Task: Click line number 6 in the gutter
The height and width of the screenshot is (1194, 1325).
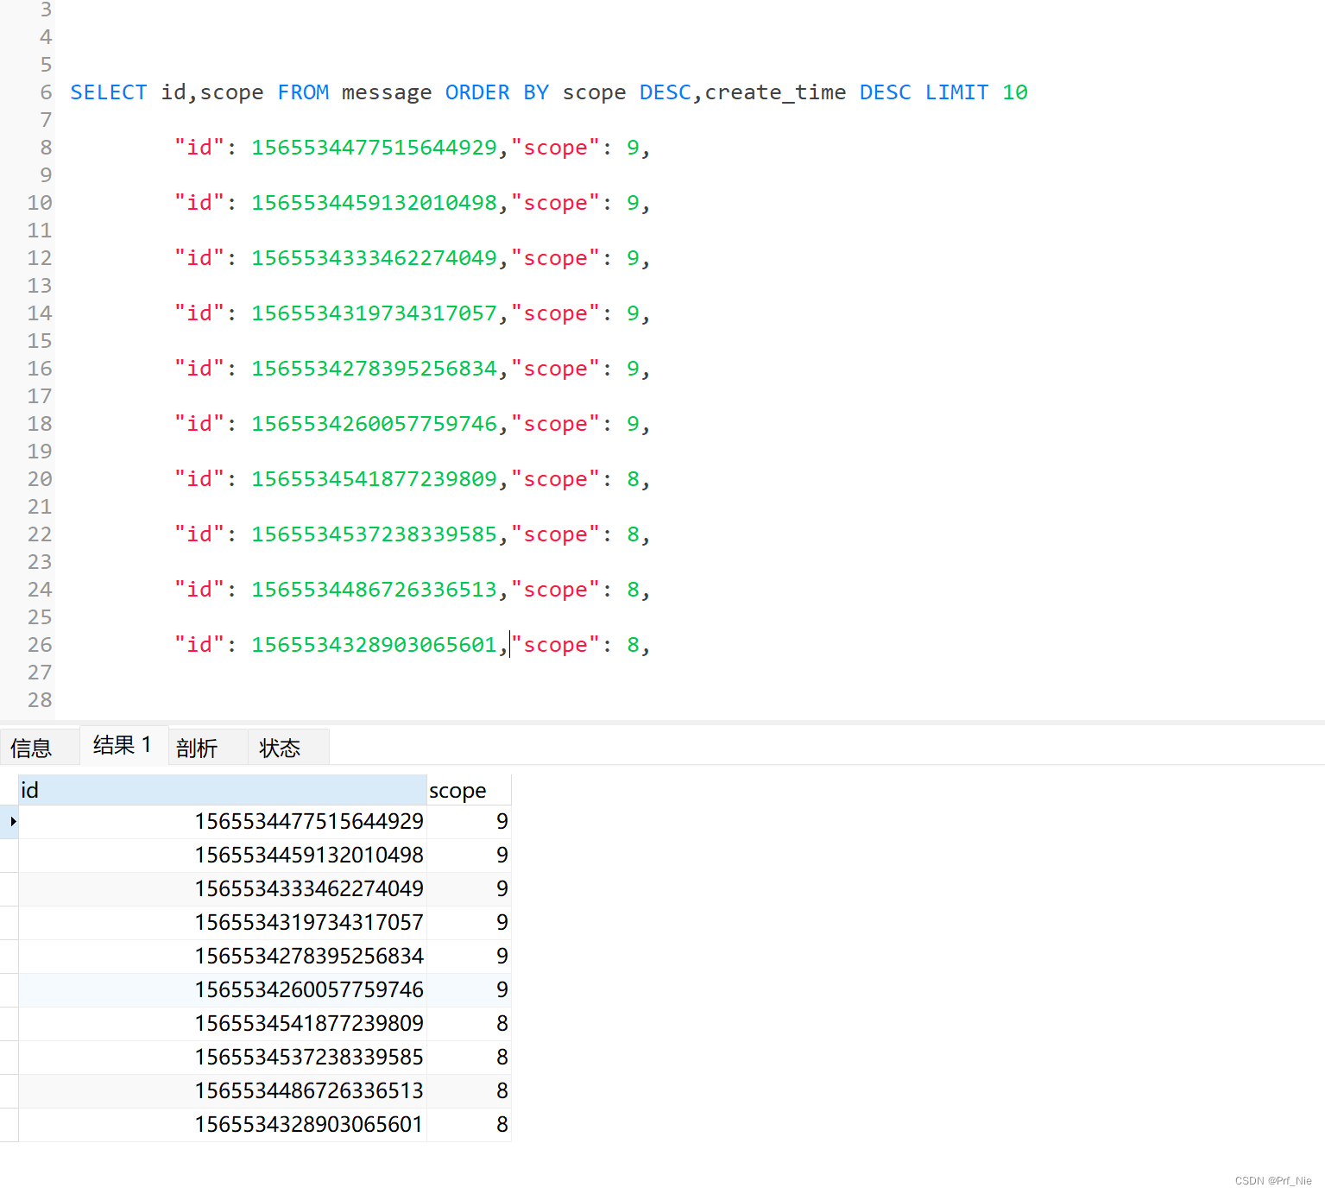Action: (46, 92)
